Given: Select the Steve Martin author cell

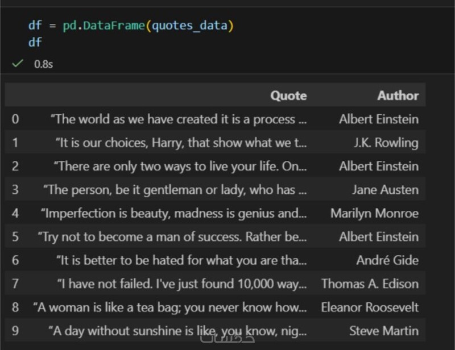Looking at the screenshot, I should click(x=383, y=331).
